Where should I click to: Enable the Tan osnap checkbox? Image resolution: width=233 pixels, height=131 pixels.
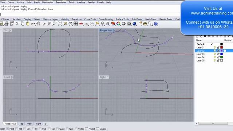coord(49,129)
